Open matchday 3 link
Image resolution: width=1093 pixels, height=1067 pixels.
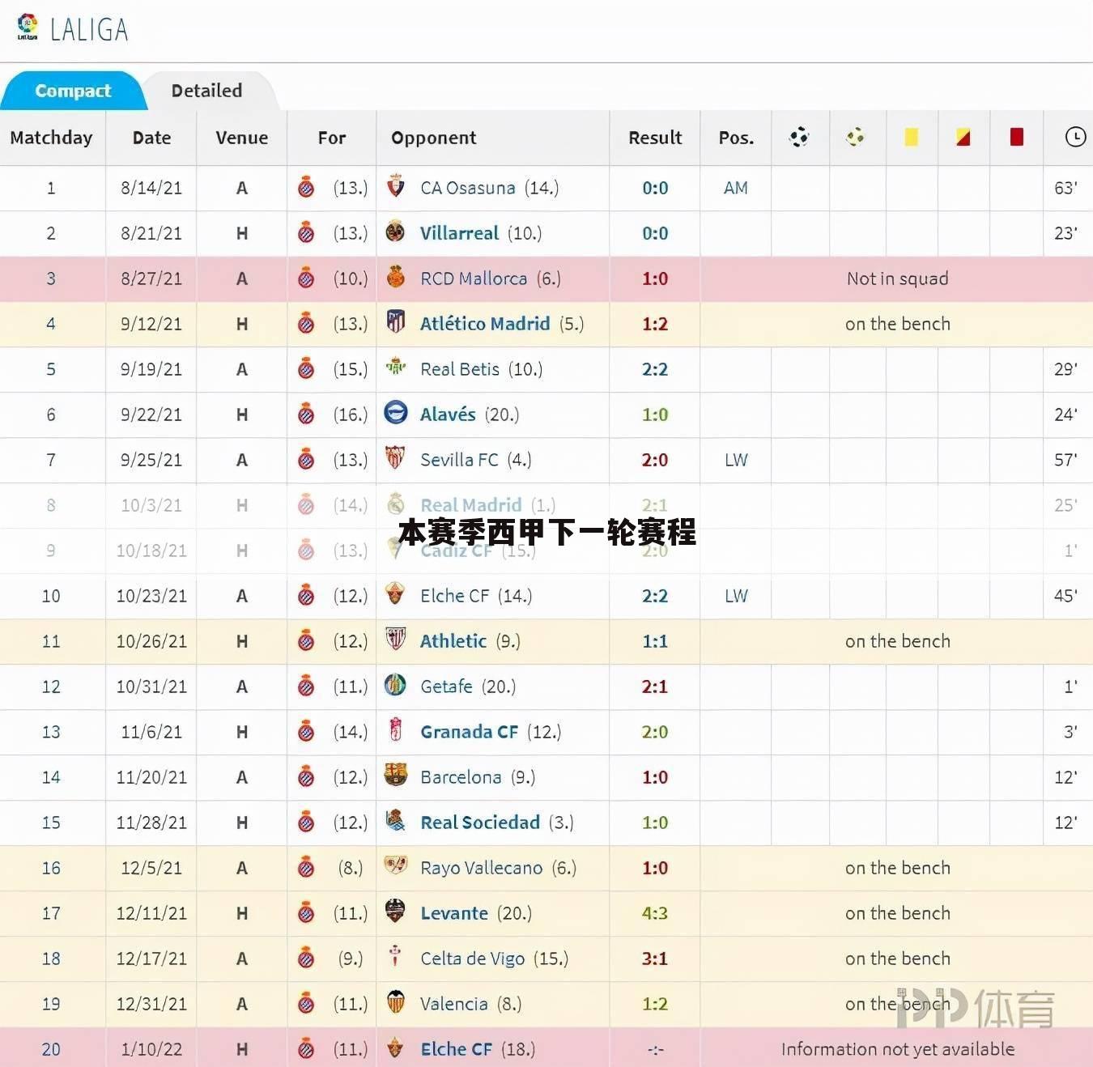tap(51, 278)
